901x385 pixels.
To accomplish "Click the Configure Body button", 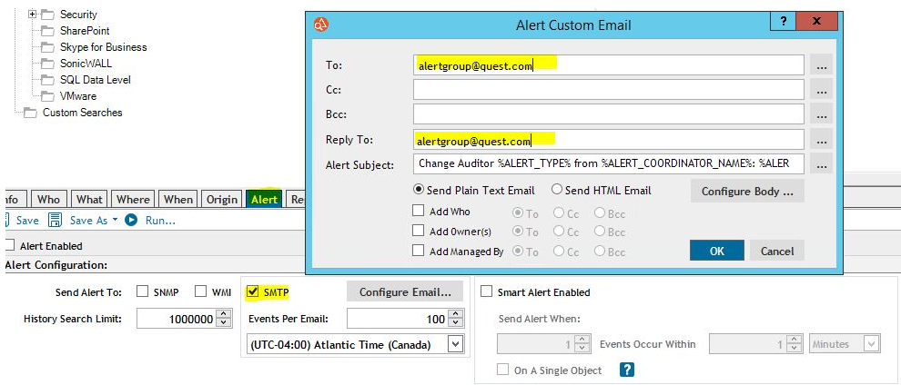I will click(x=747, y=192).
